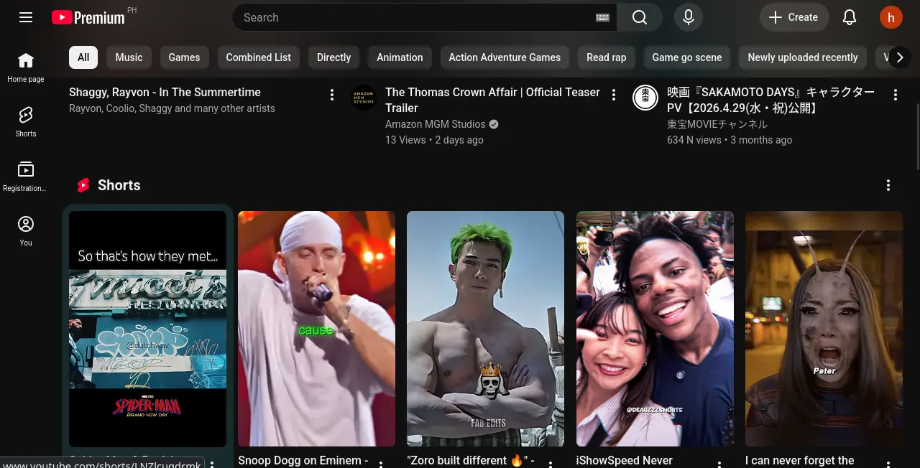Screen dimensions: 920x468
Task: Select the Combined List chip
Action: tap(259, 57)
